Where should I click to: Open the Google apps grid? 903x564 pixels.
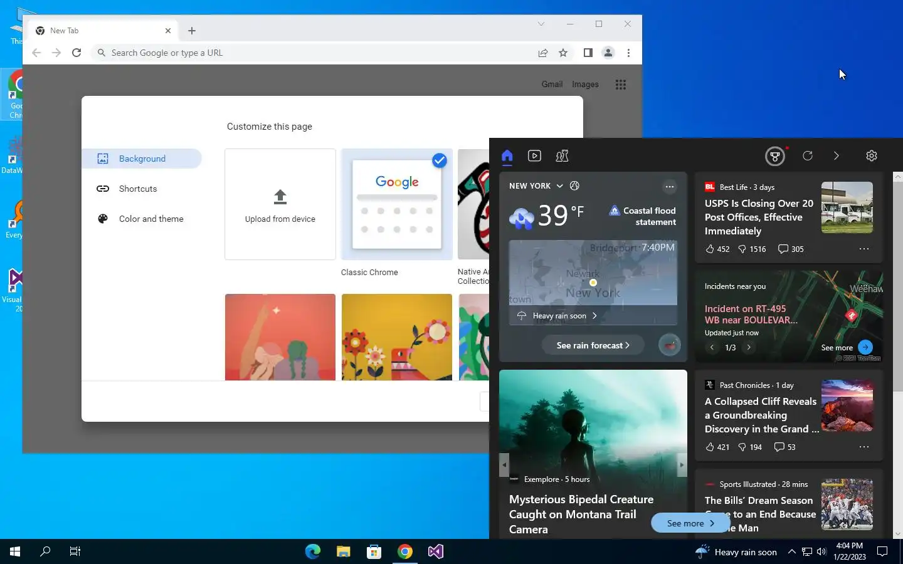pyautogui.click(x=621, y=85)
